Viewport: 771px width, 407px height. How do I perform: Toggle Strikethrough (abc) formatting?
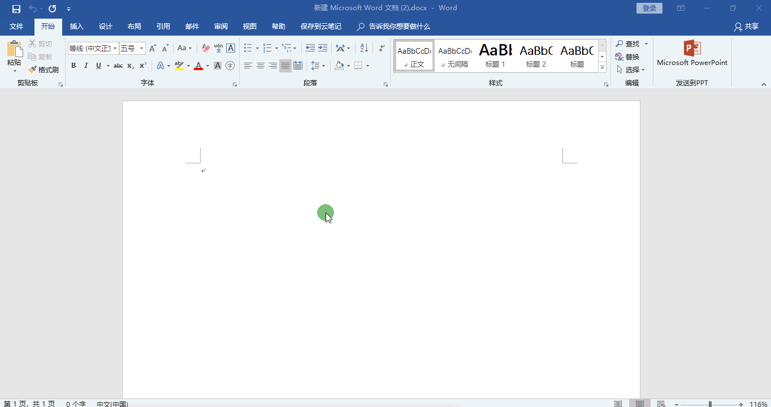point(118,66)
